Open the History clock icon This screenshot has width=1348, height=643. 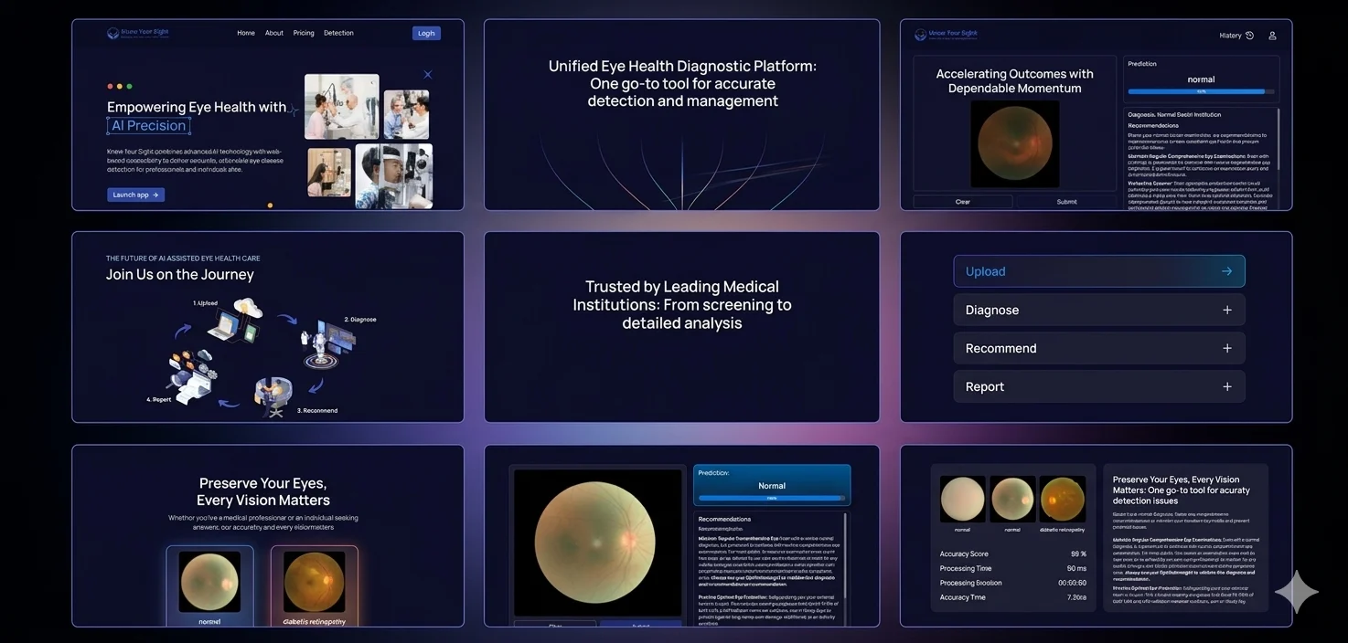coord(1250,36)
